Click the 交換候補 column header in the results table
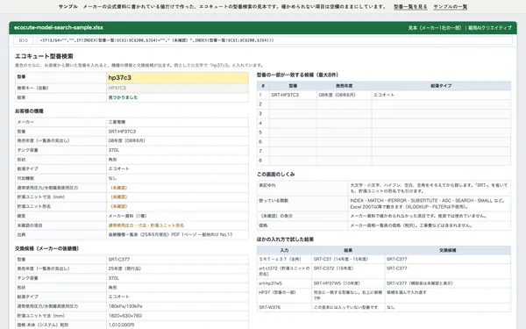Viewport: 526px width, 329px height. point(448,250)
